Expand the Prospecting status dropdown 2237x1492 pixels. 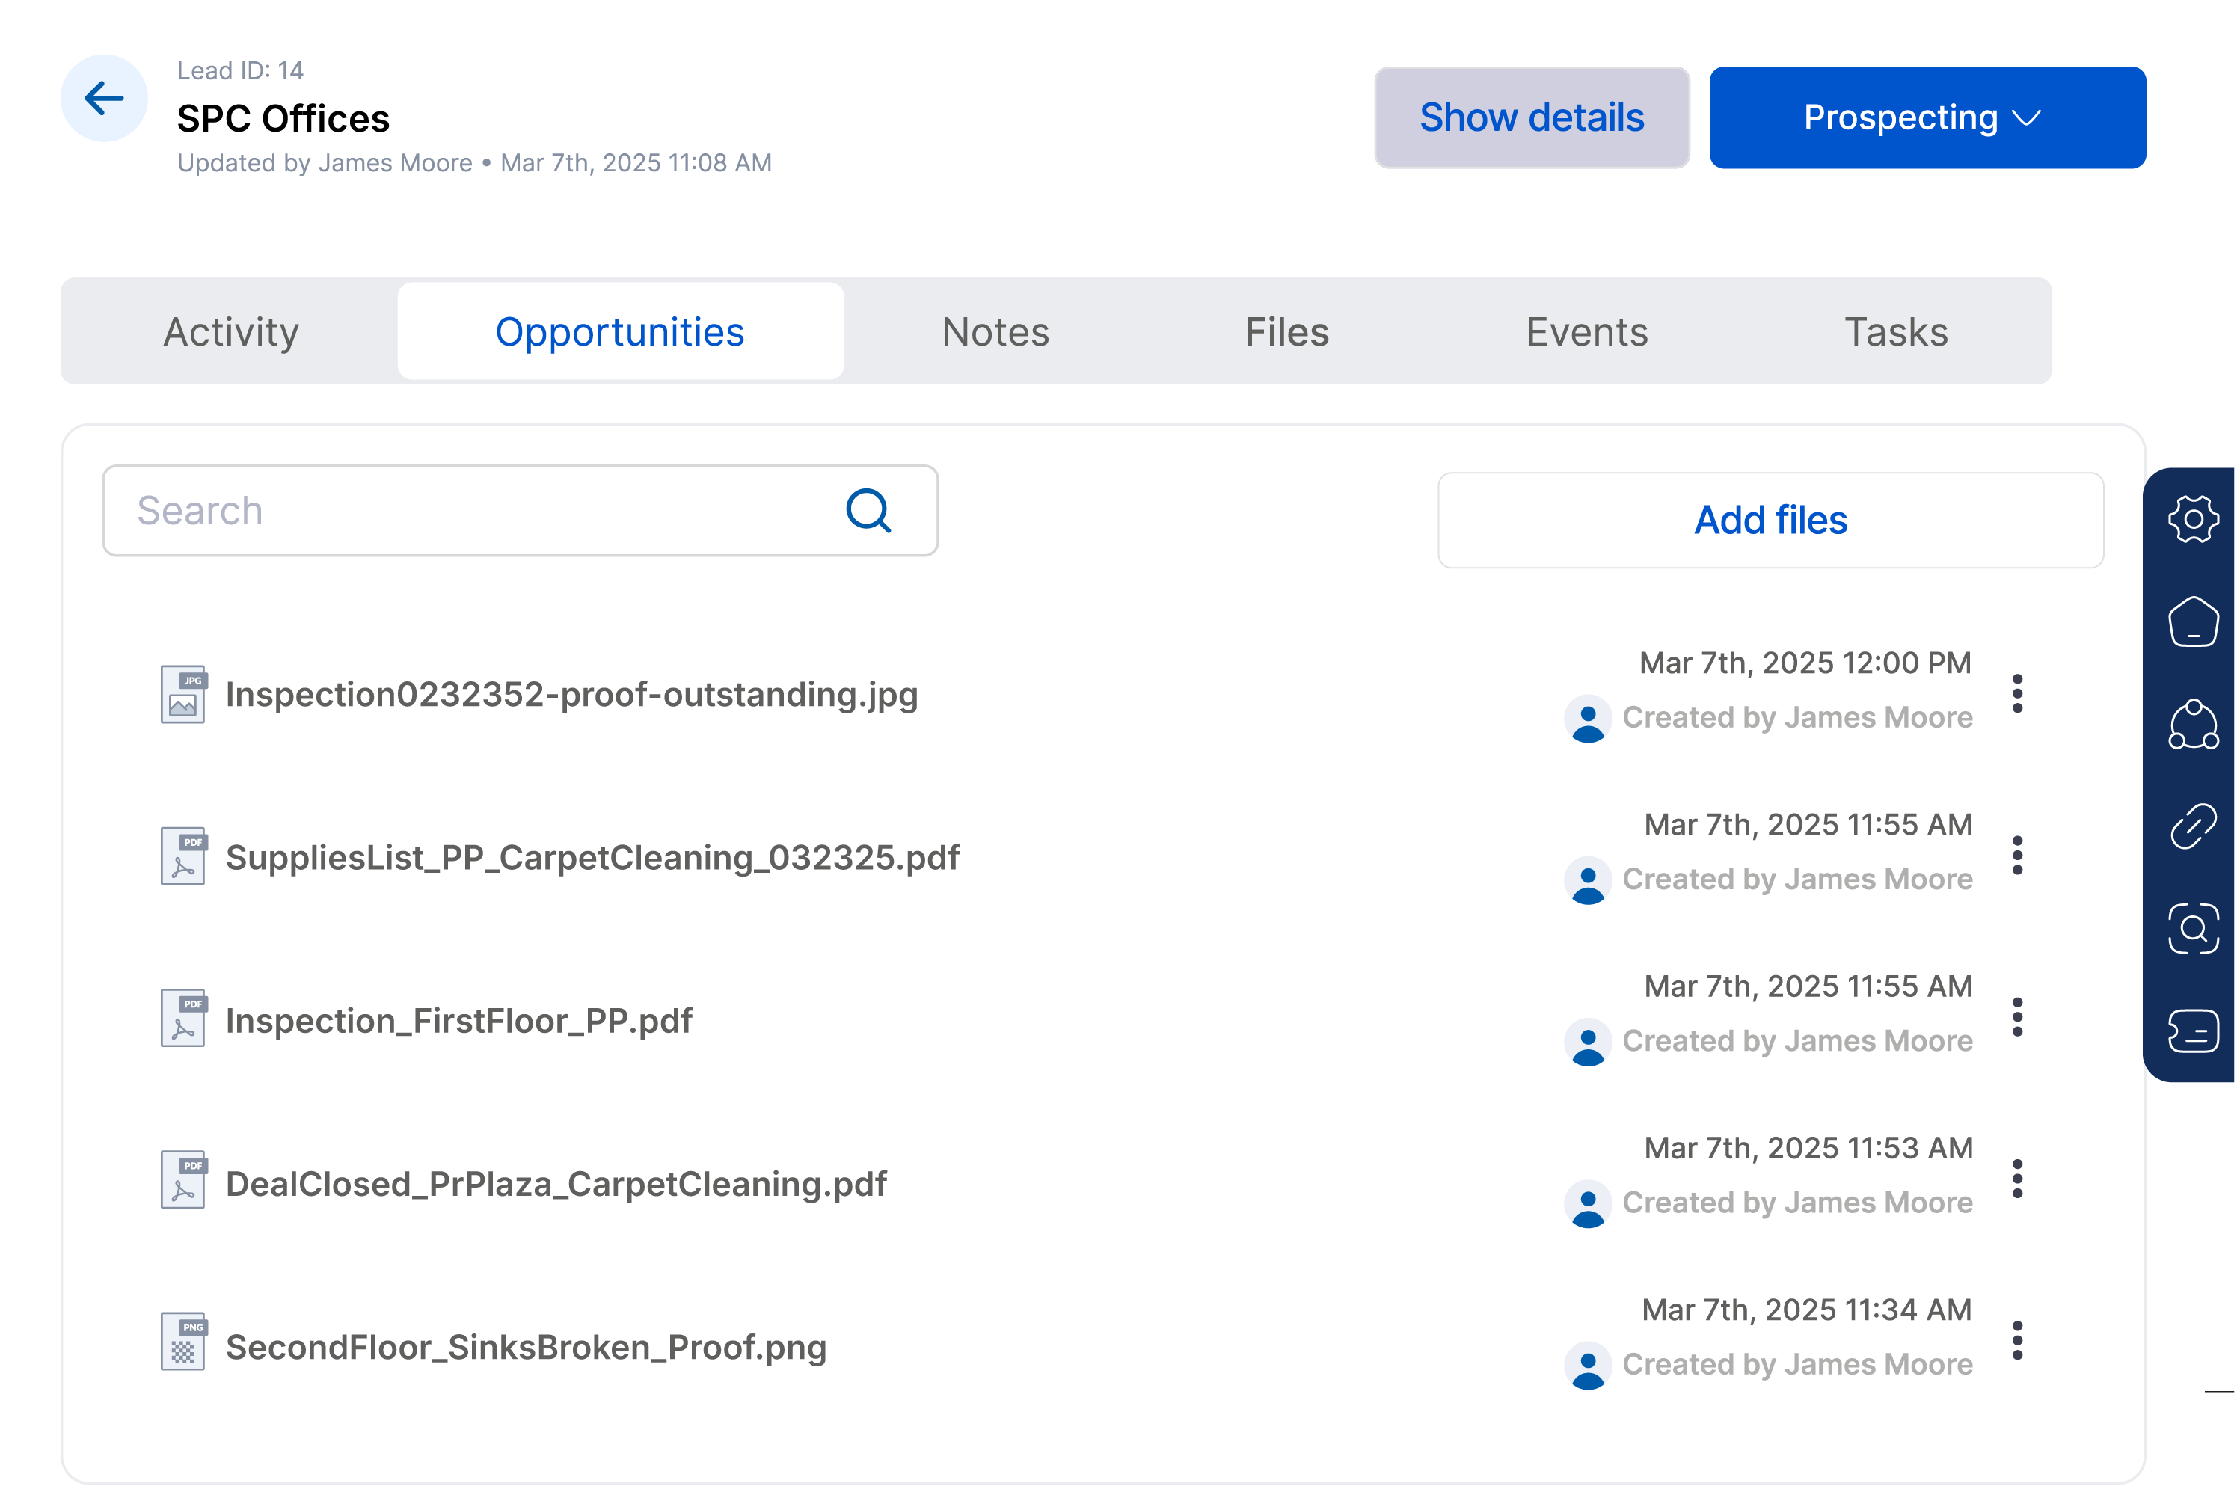pyautogui.click(x=1927, y=117)
